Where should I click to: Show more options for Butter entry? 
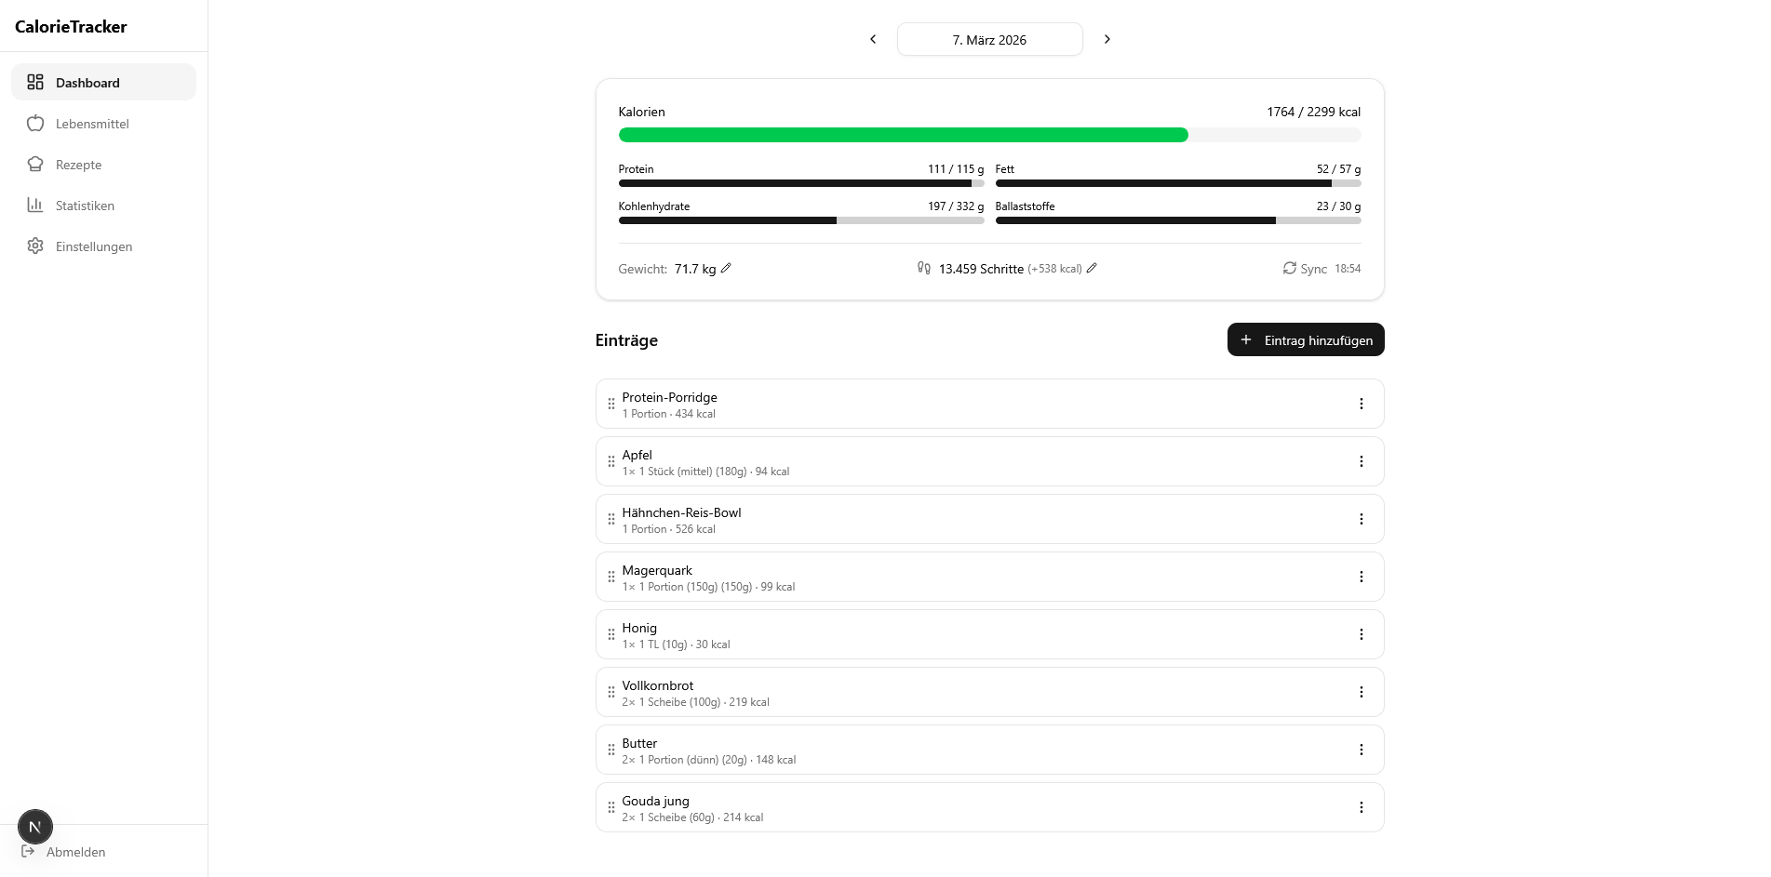(1361, 750)
